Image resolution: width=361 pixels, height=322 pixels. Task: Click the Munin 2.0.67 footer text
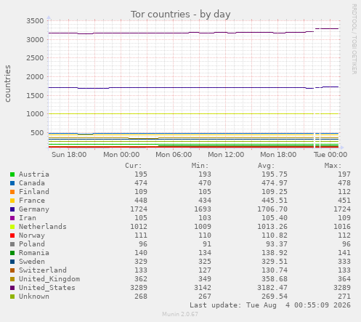coord(180,314)
